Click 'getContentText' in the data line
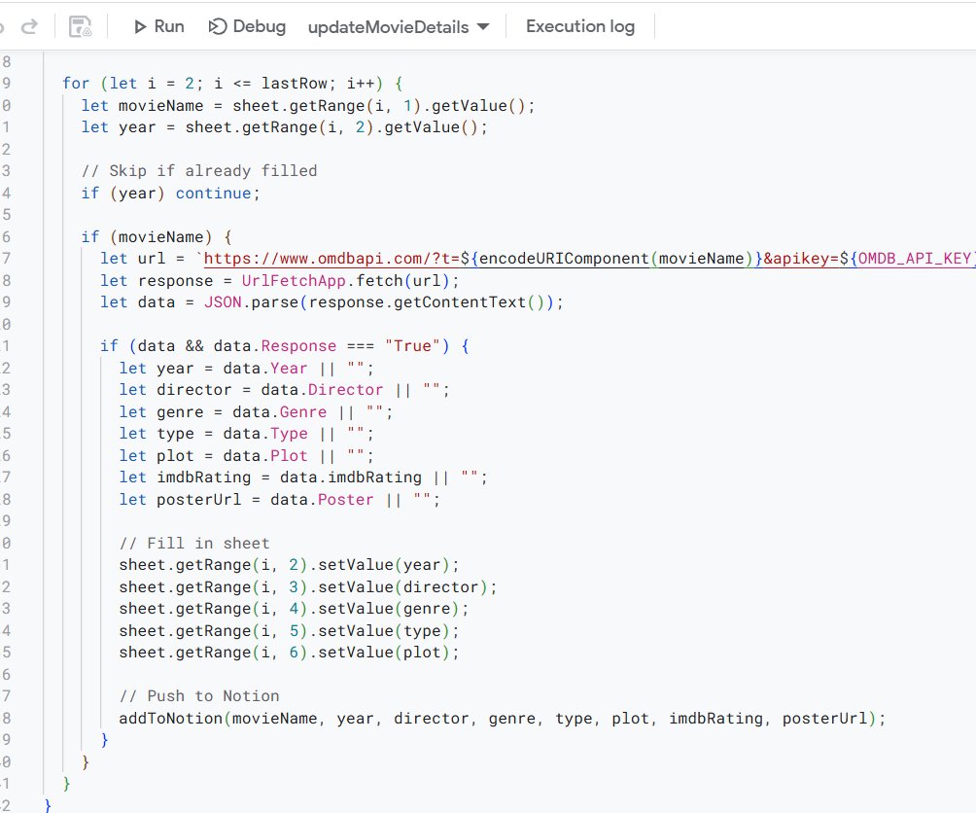The width and height of the screenshot is (976, 813). click(460, 302)
